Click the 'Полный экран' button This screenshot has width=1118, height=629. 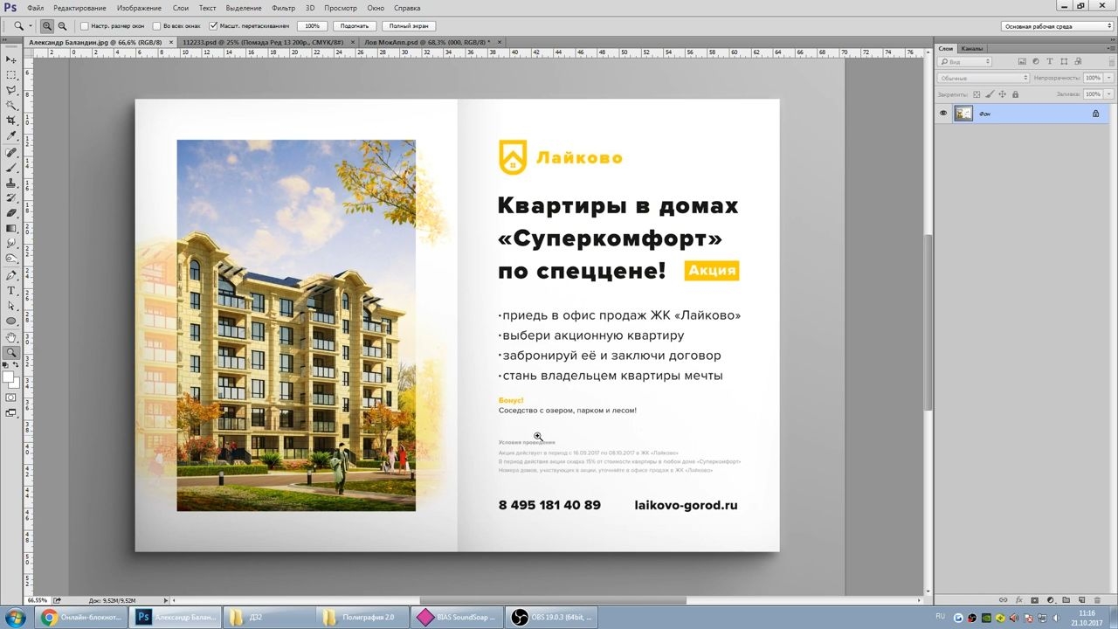tap(409, 26)
